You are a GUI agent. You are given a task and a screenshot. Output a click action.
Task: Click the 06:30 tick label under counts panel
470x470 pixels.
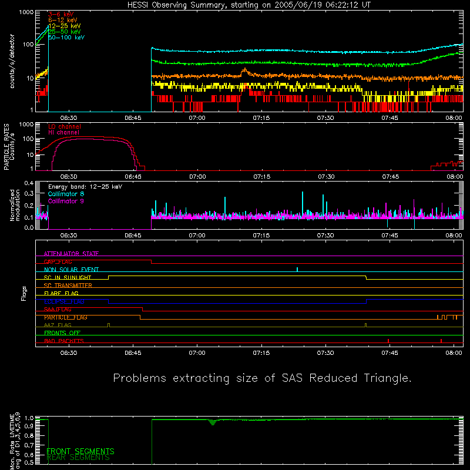(69, 118)
